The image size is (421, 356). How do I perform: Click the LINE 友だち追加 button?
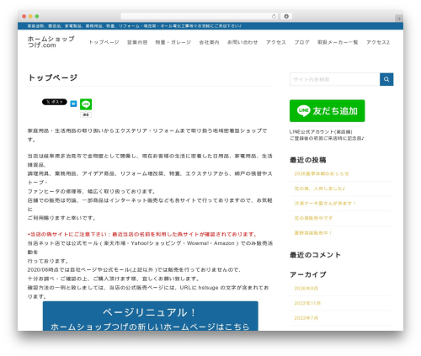click(x=328, y=111)
